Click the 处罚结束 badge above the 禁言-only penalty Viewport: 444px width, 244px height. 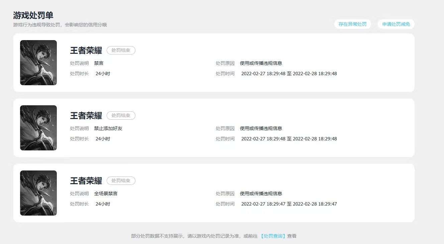[121, 50]
